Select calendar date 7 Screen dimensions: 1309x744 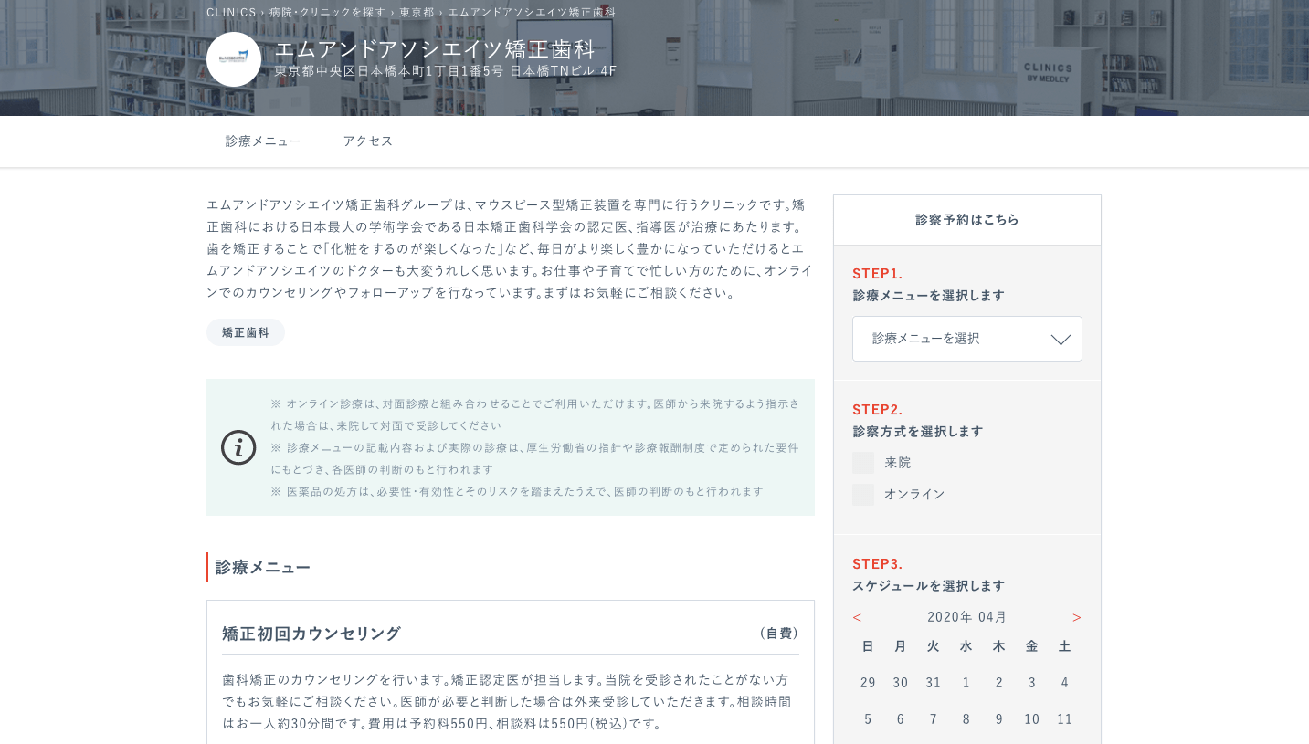(x=934, y=718)
